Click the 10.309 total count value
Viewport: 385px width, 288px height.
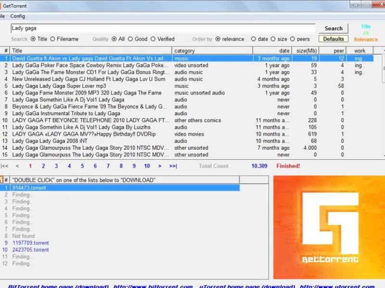[x=259, y=166]
